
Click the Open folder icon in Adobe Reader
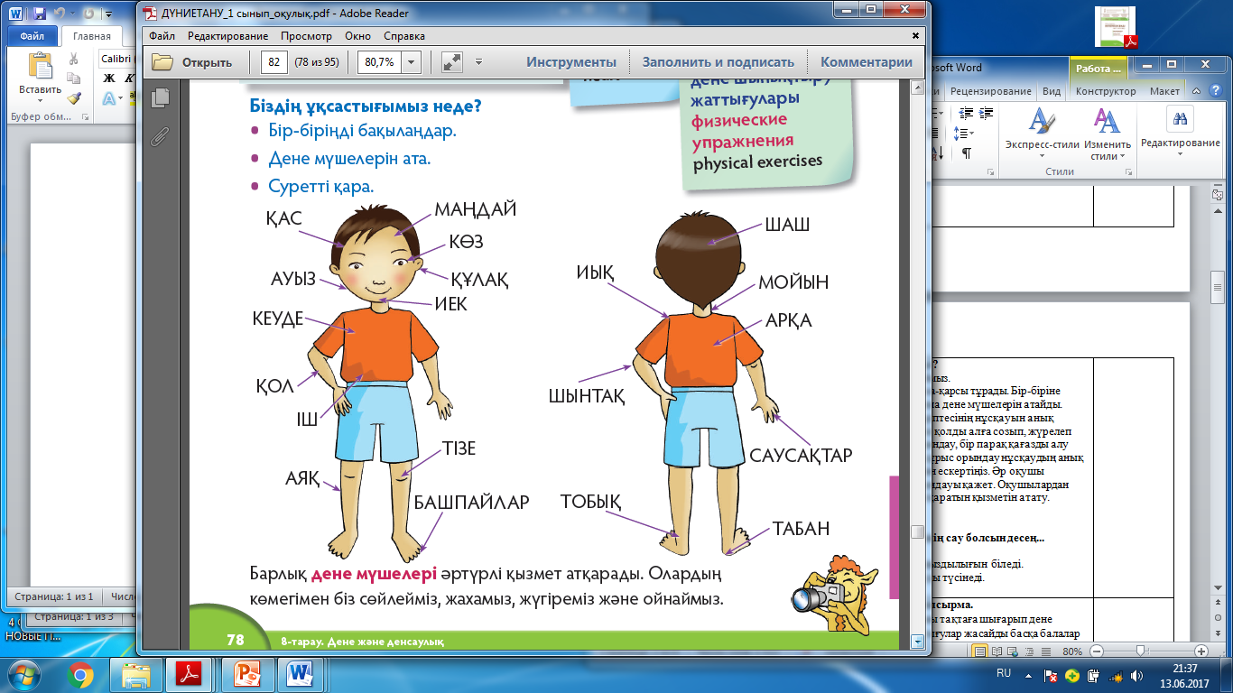point(162,62)
